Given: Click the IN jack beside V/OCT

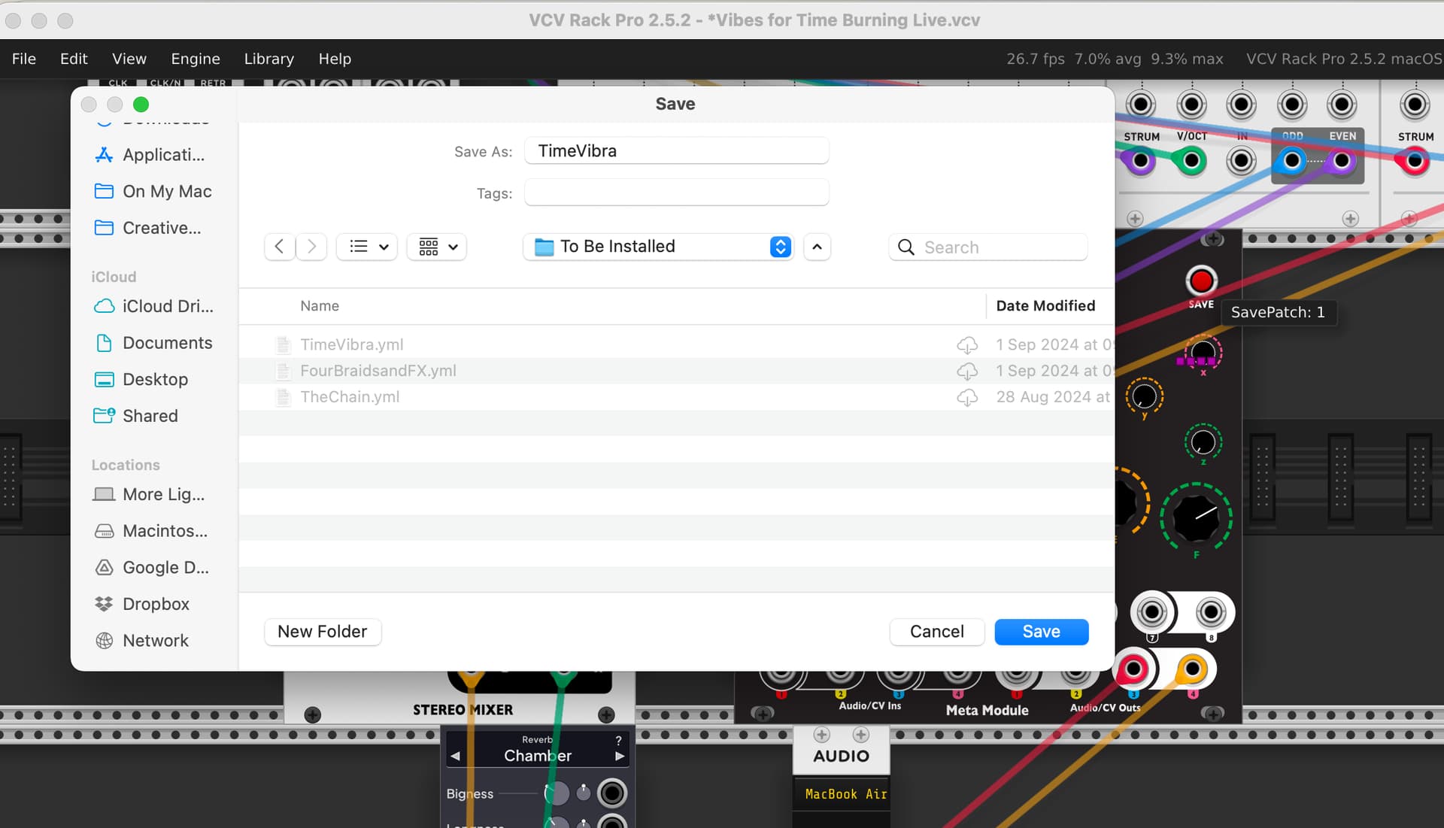Looking at the screenshot, I should [1242, 161].
